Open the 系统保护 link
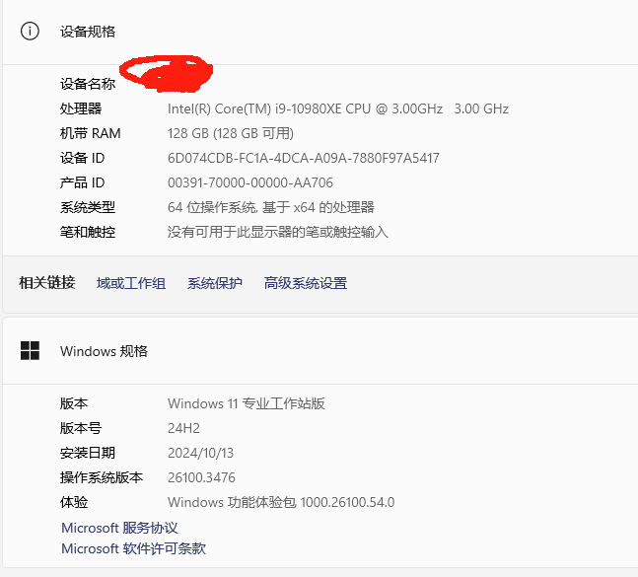The height and width of the screenshot is (577, 638). pos(214,283)
